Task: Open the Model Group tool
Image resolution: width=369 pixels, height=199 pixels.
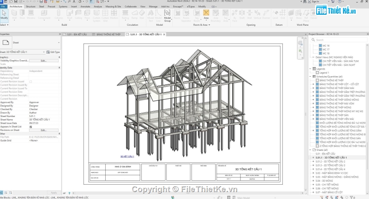Action: [167, 16]
